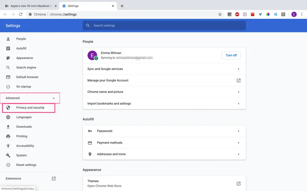Open Chrome Web Store themes link icon
Viewport: 307px width, 191px height.
(x=239, y=183)
